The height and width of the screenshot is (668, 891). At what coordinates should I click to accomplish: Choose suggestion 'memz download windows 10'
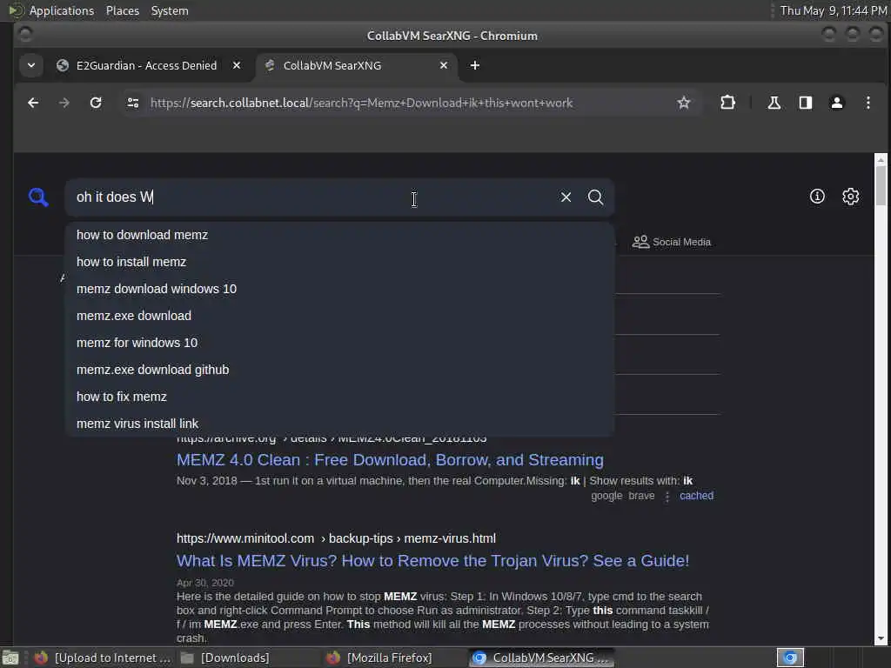pyautogui.click(x=340, y=289)
